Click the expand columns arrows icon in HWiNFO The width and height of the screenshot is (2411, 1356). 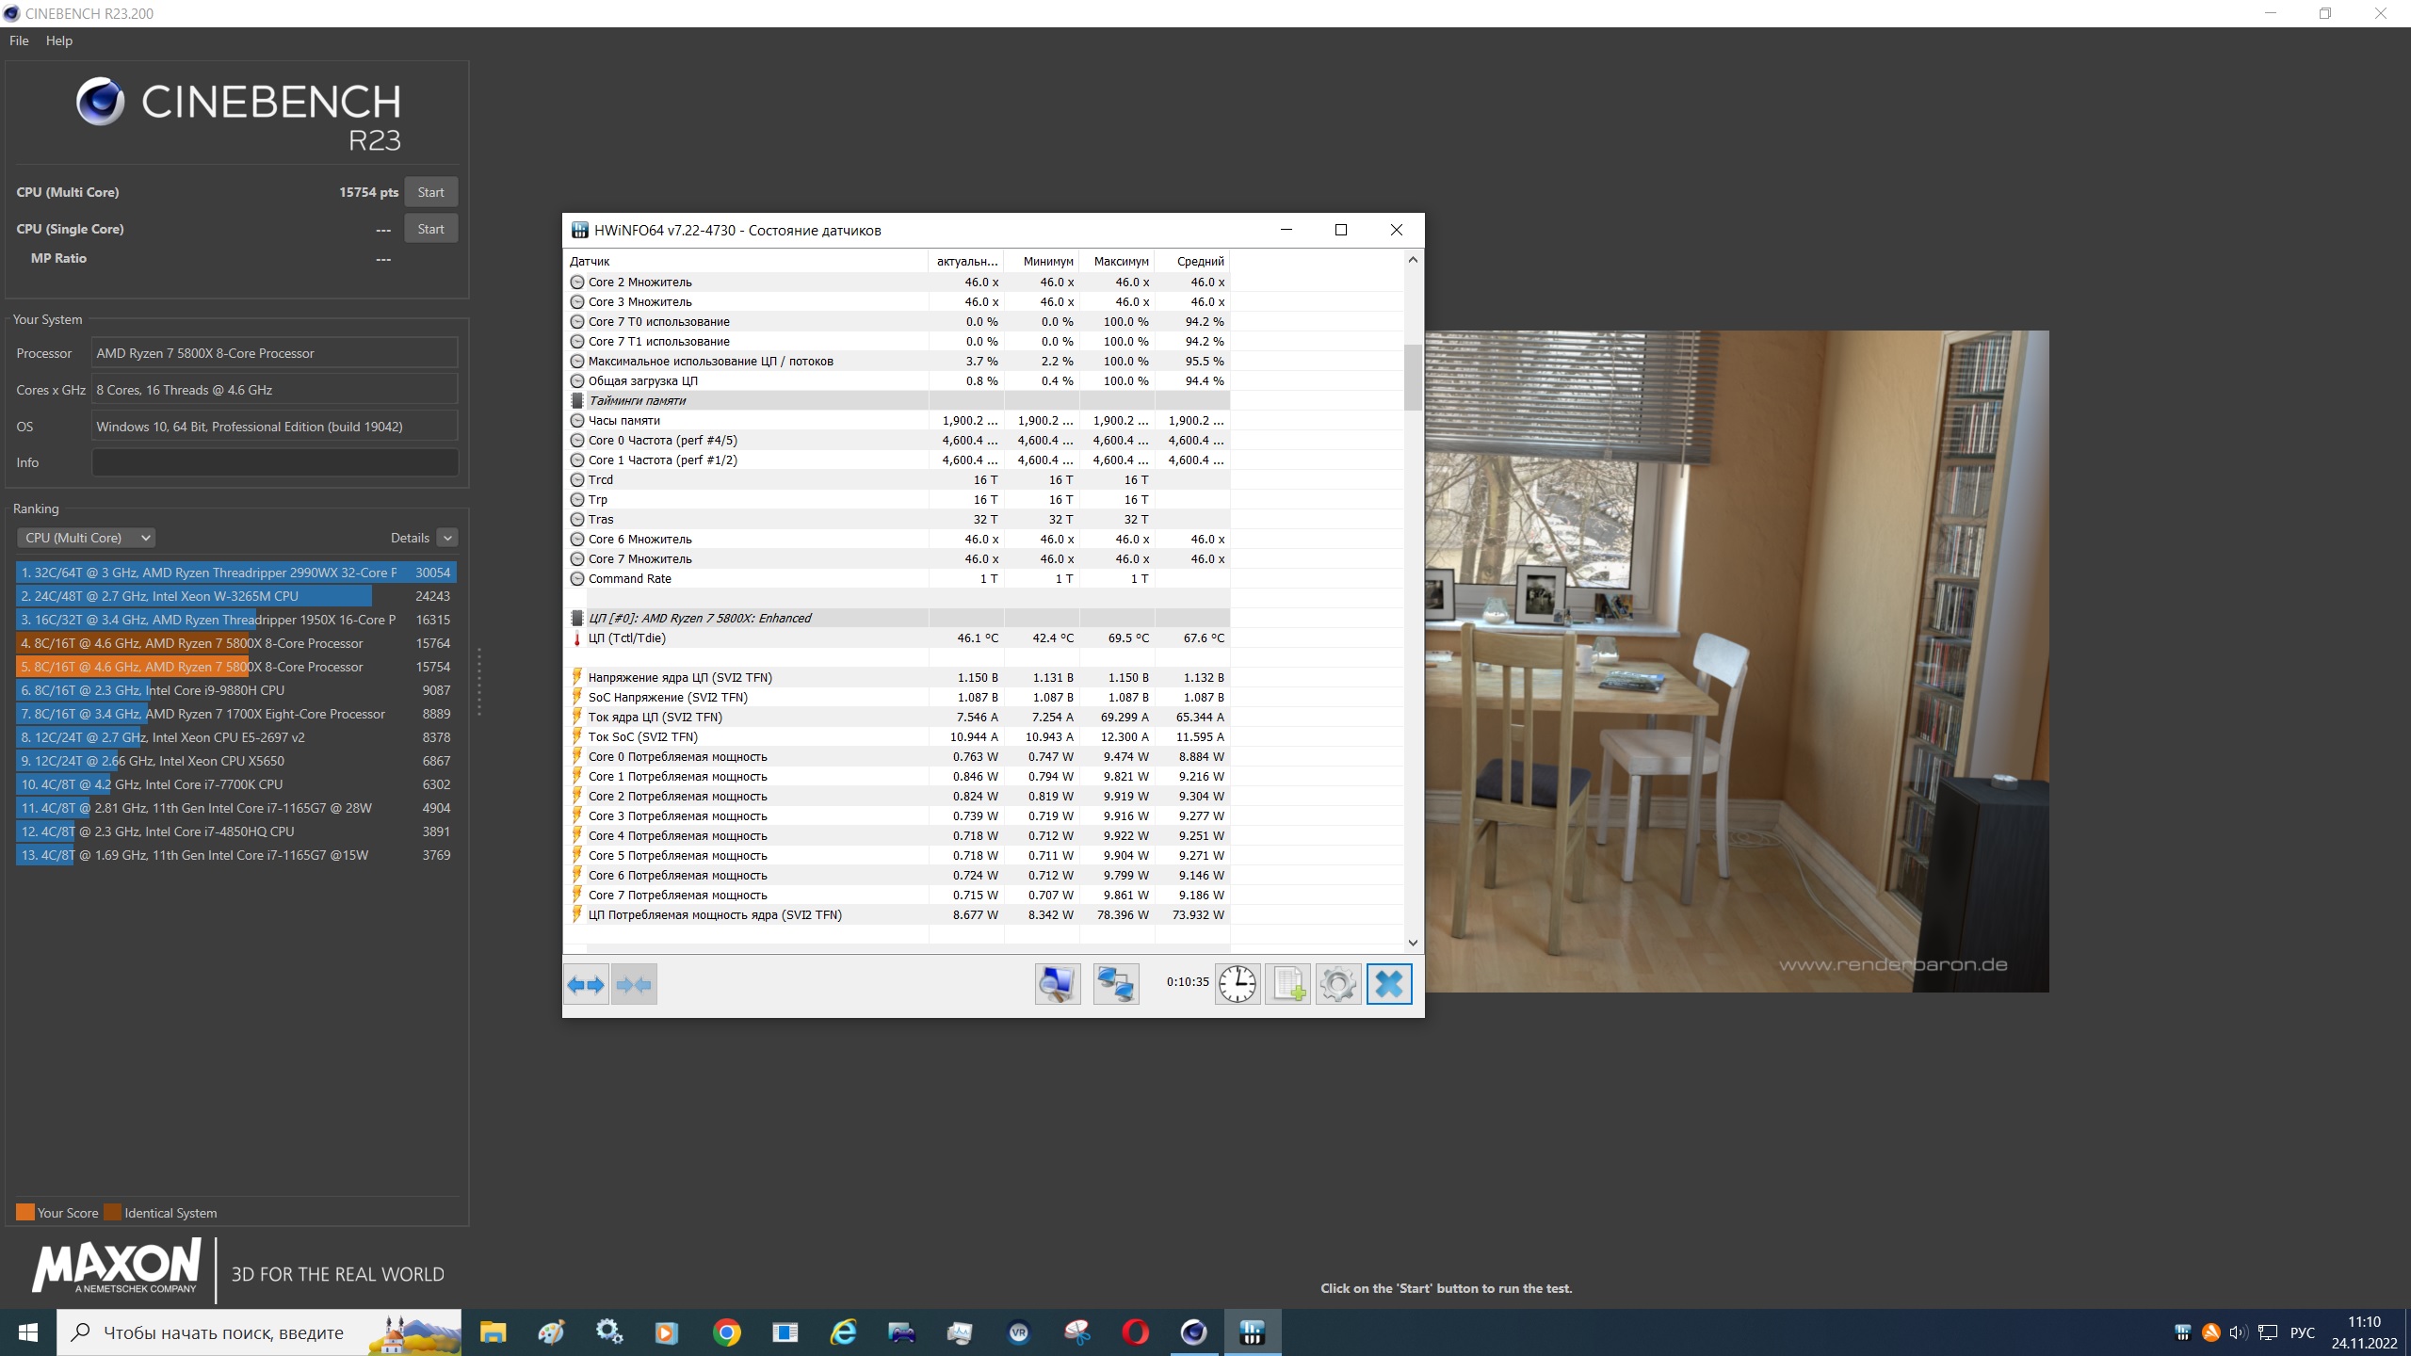click(x=586, y=985)
